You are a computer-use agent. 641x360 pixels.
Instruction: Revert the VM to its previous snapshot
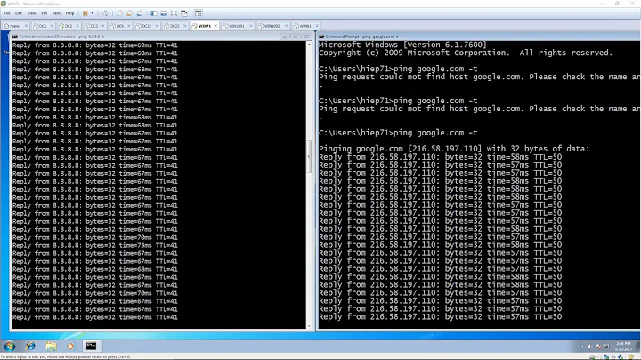click(x=130, y=13)
